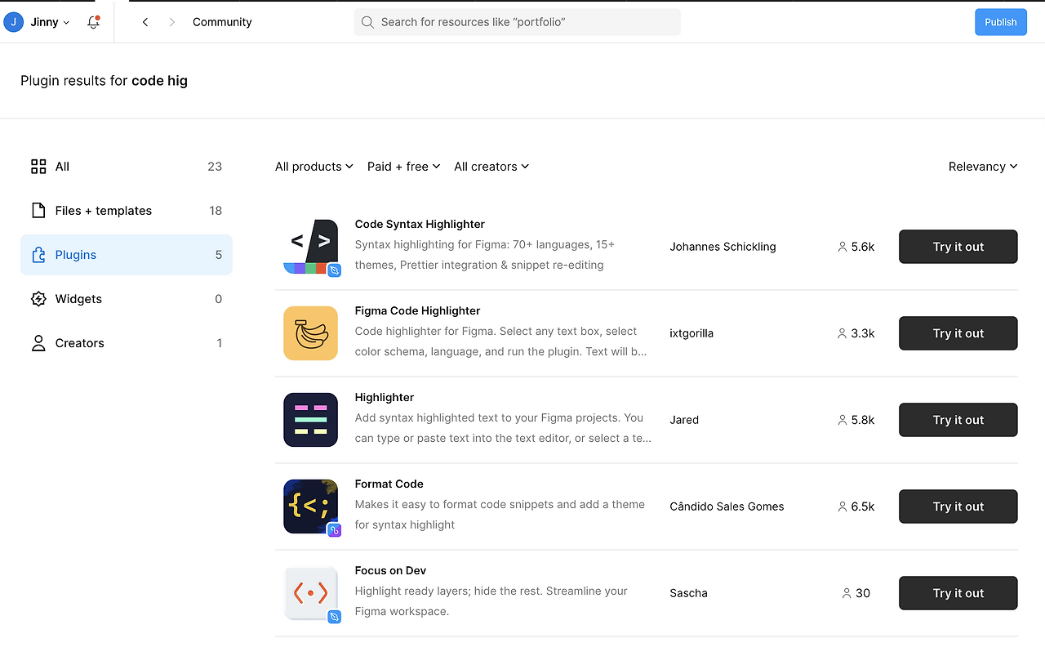This screenshot has width=1045, height=647.
Task: Try out the Highlighter plugin
Action: coord(958,420)
